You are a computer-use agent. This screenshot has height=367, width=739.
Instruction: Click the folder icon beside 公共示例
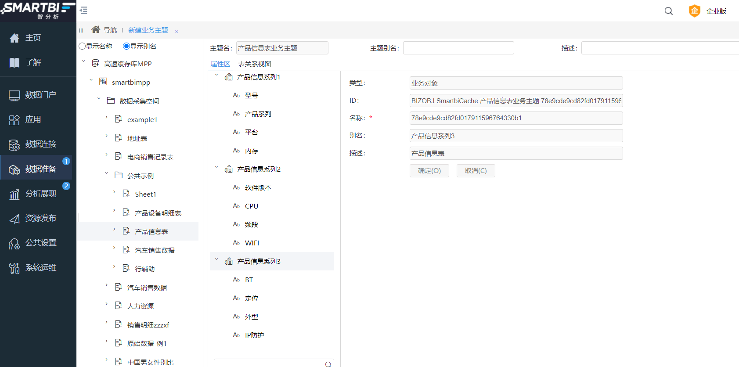click(x=119, y=175)
